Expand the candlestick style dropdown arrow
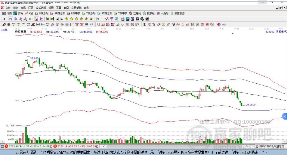Image resolution: width=287 pixels, height=155 pixels. [33, 19]
